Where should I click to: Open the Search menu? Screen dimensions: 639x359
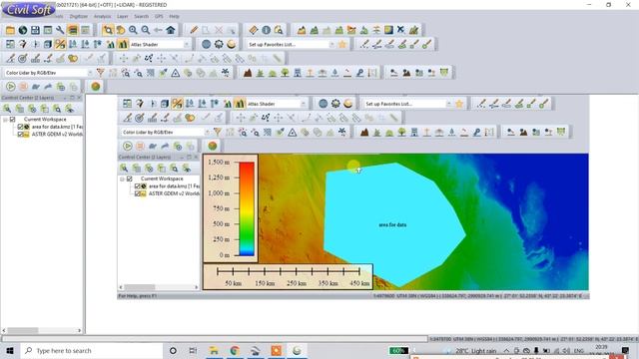pyautogui.click(x=142, y=16)
